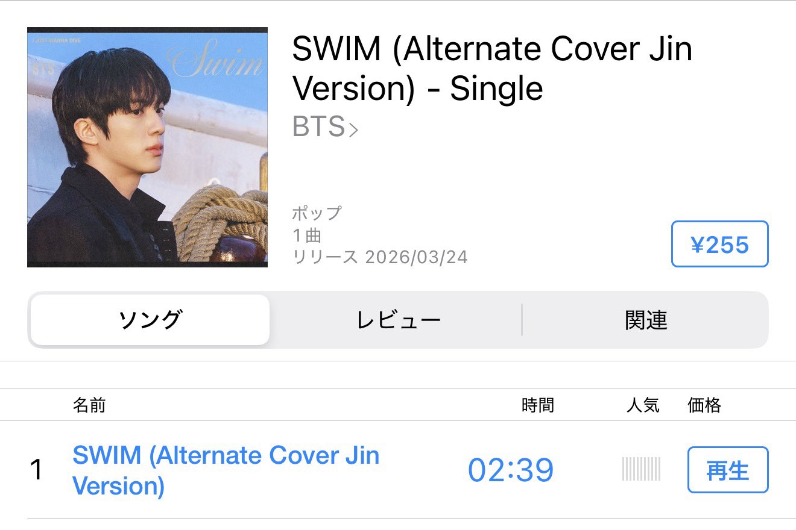Select the SWIM (Alternate Cover Jin Version) track title
This screenshot has width=796, height=530.
(226, 470)
